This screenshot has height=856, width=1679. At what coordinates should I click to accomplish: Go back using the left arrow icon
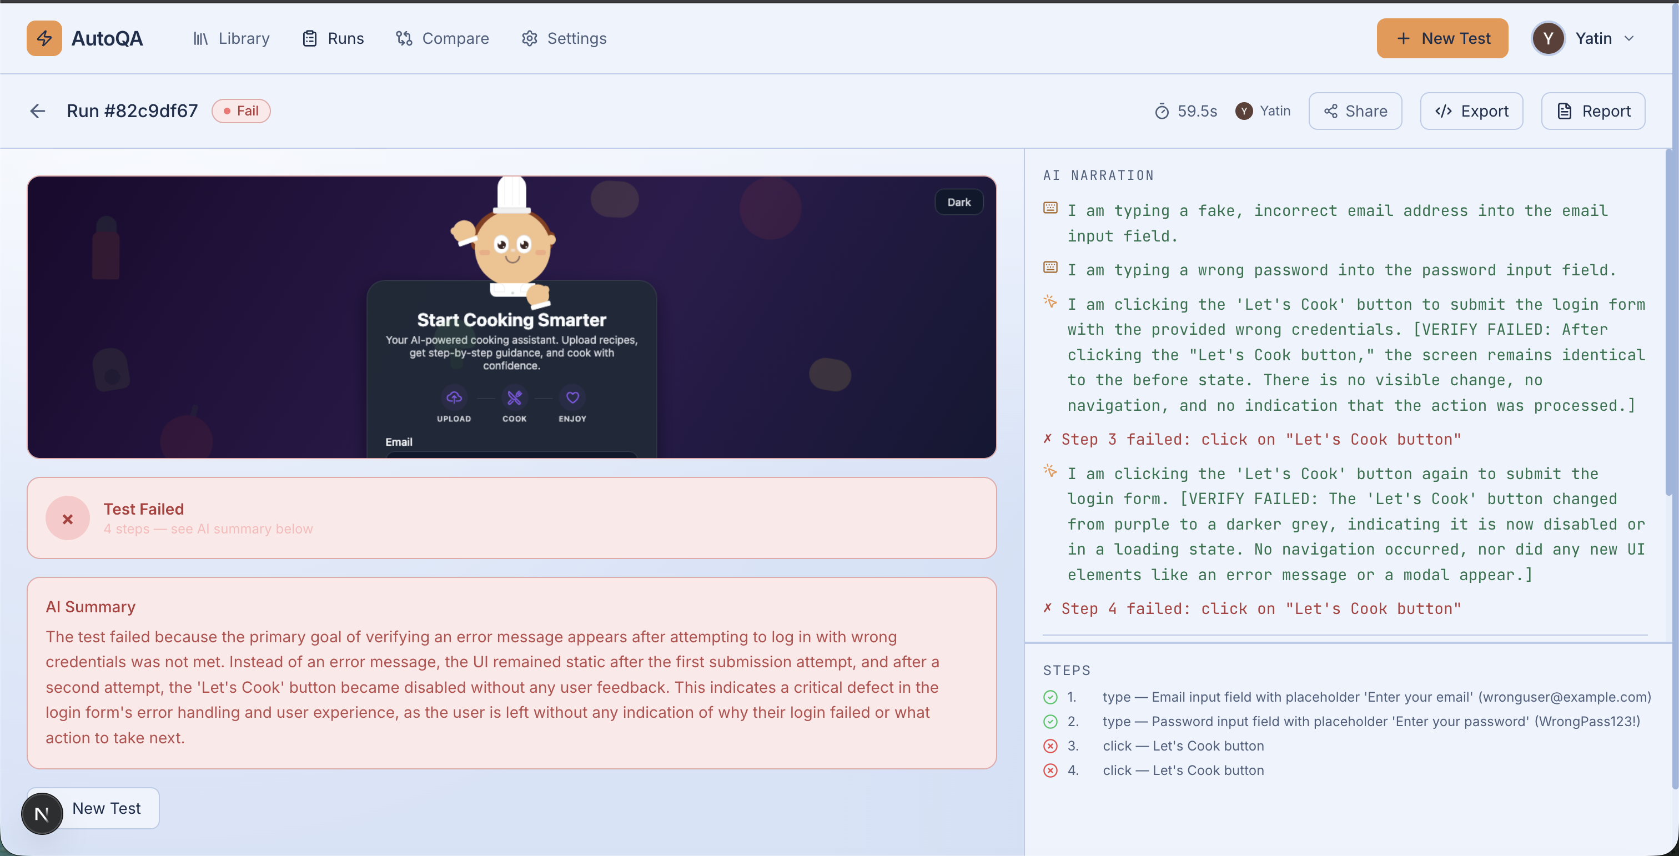pos(38,112)
